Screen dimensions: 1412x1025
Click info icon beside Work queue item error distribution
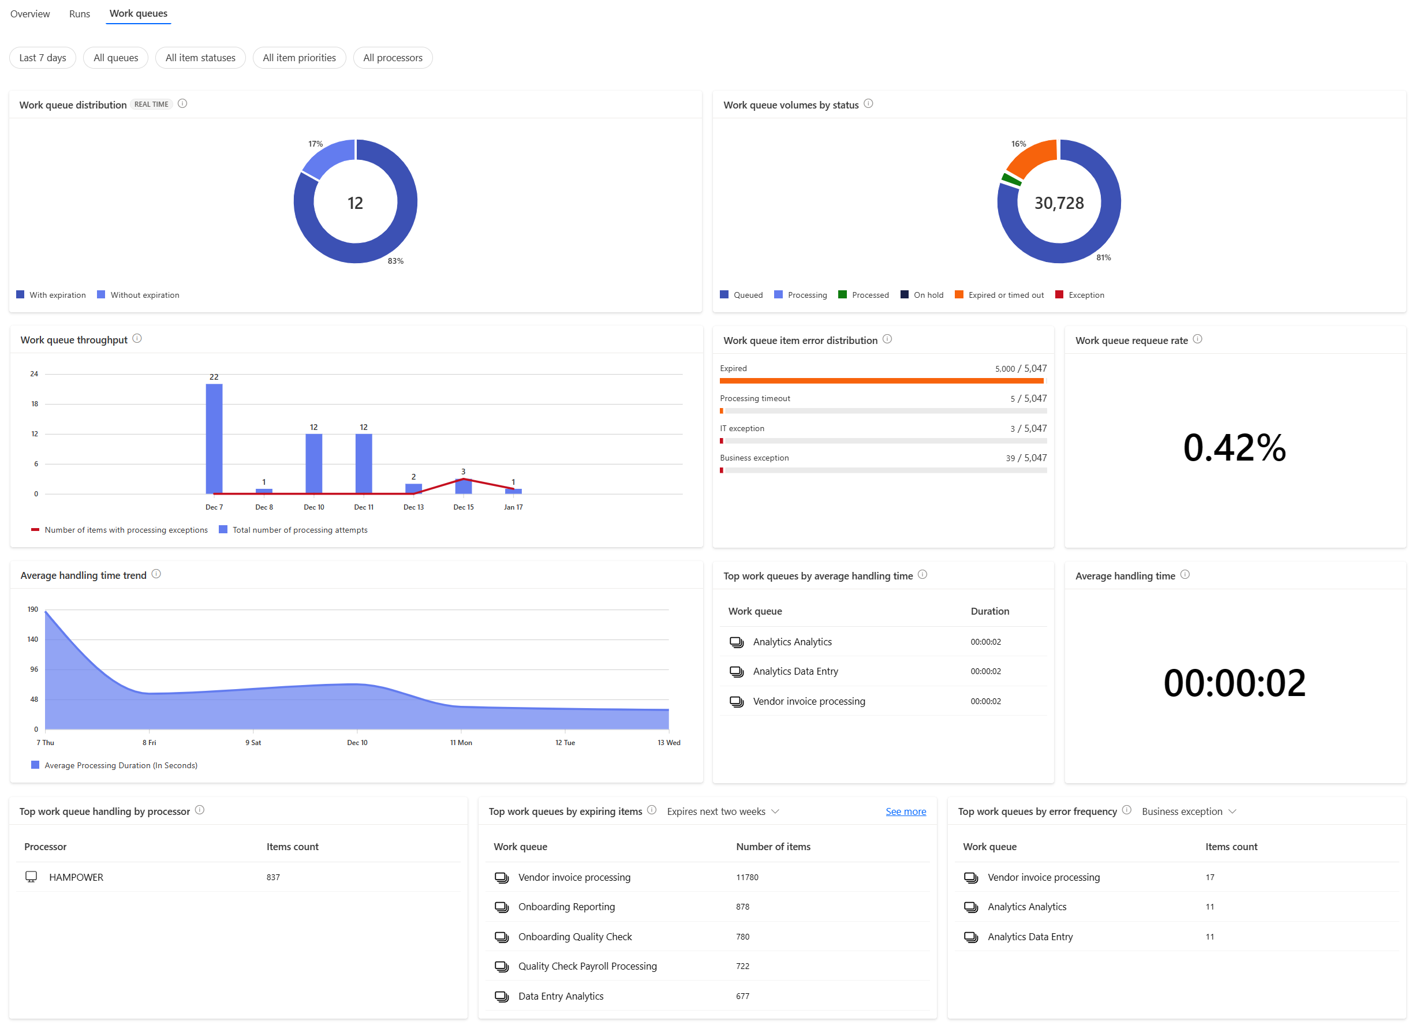[x=887, y=339]
